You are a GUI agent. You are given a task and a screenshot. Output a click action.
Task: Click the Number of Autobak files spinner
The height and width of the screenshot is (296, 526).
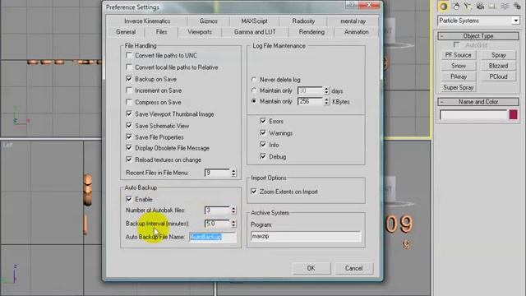(x=233, y=210)
